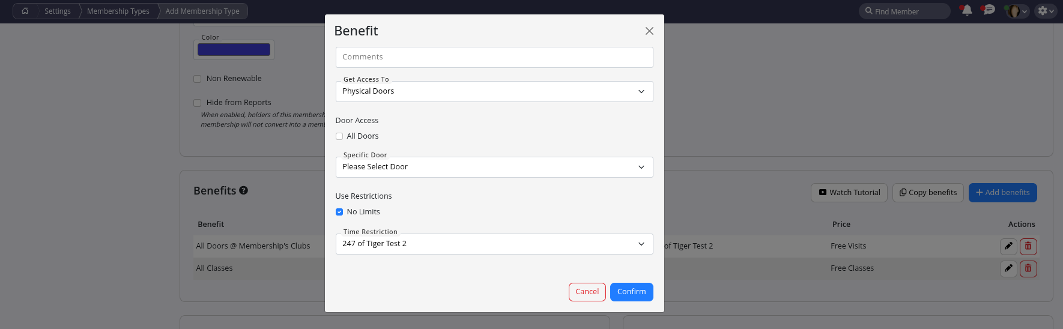Expand the Get Access To dropdown

[494, 91]
